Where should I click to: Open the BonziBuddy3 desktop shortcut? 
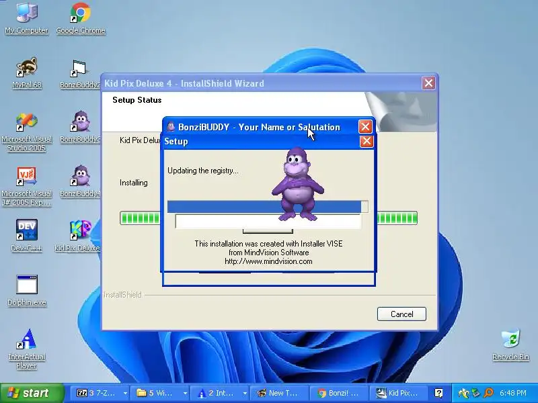coord(80,127)
